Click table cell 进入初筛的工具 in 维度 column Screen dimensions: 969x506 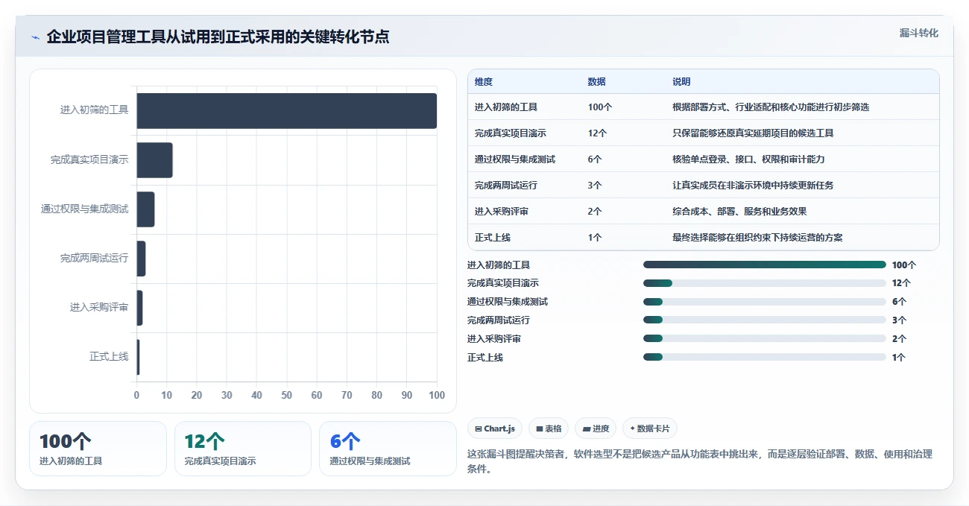tap(506, 107)
